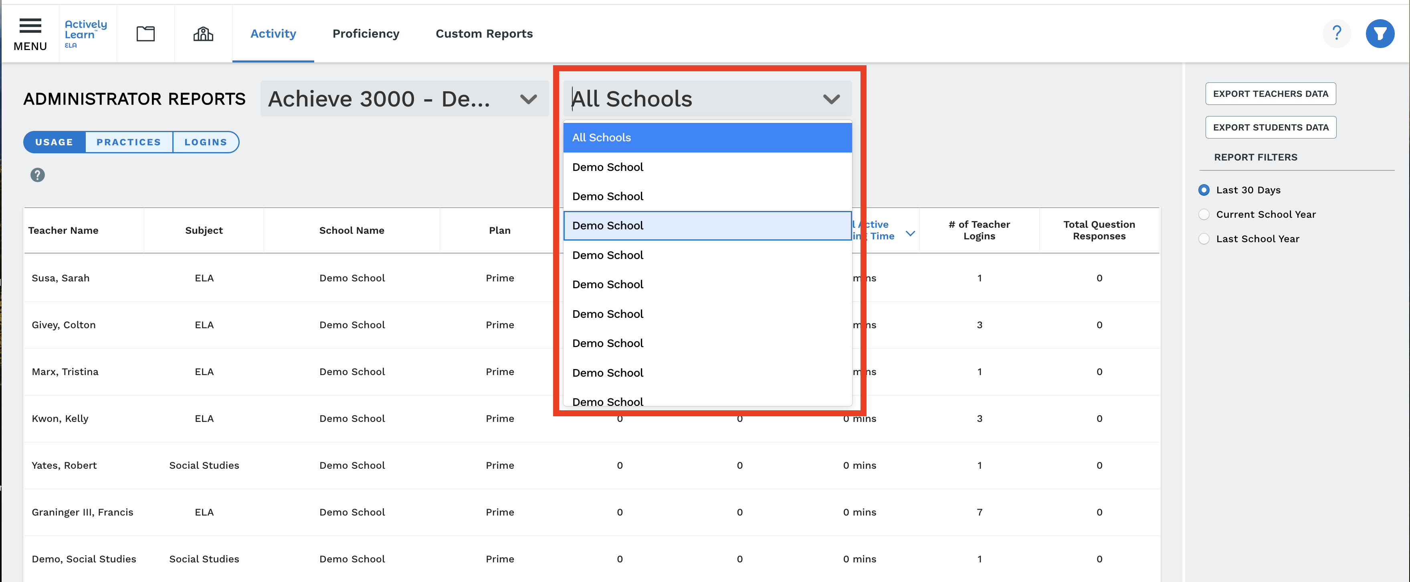The height and width of the screenshot is (582, 1410).
Task: Pick the hovered Demo School option
Action: tap(707, 226)
